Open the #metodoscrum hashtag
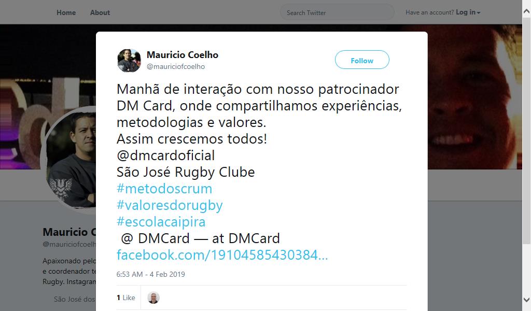The width and height of the screenshot is (531, 311). (164, 189)
